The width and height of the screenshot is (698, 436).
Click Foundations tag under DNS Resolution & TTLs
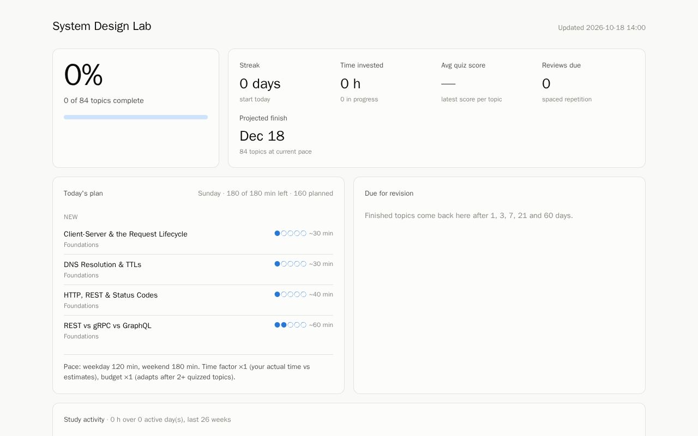pyautogui.click(x=81, y=275)
